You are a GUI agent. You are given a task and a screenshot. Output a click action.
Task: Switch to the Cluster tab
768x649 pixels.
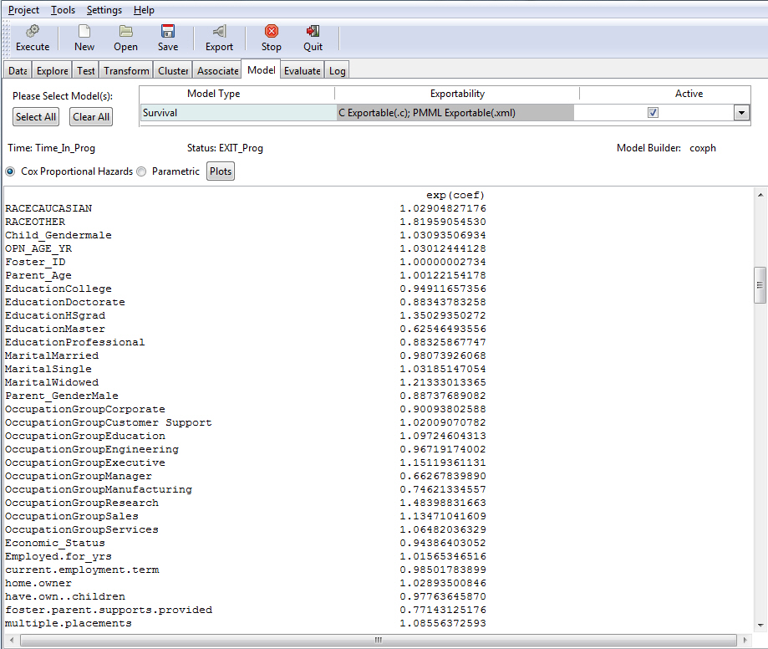(x=173, y=70)
